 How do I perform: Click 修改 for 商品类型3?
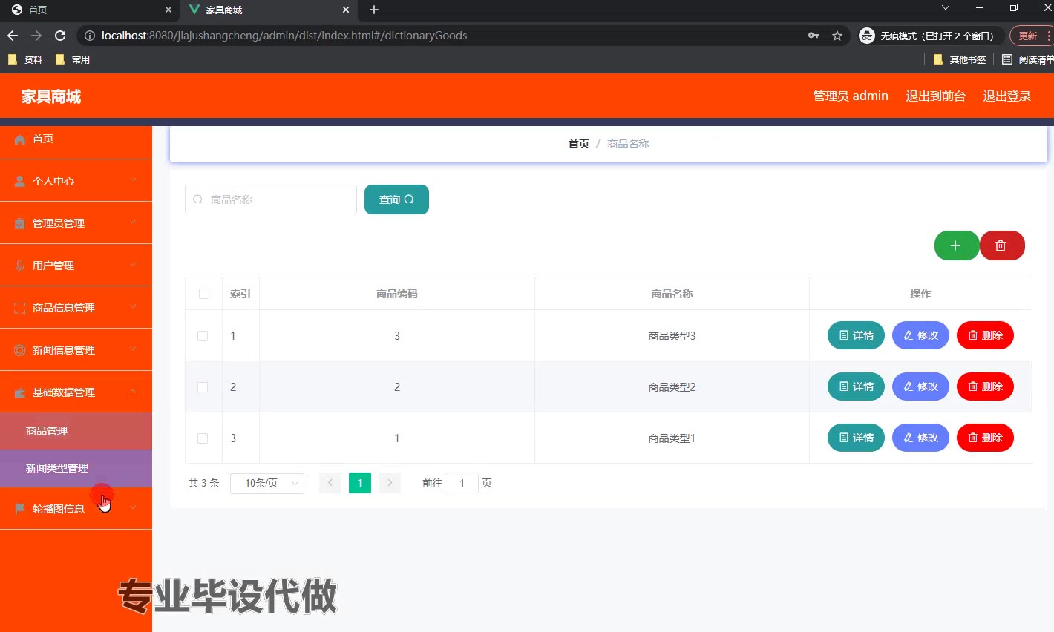point(920,335)
